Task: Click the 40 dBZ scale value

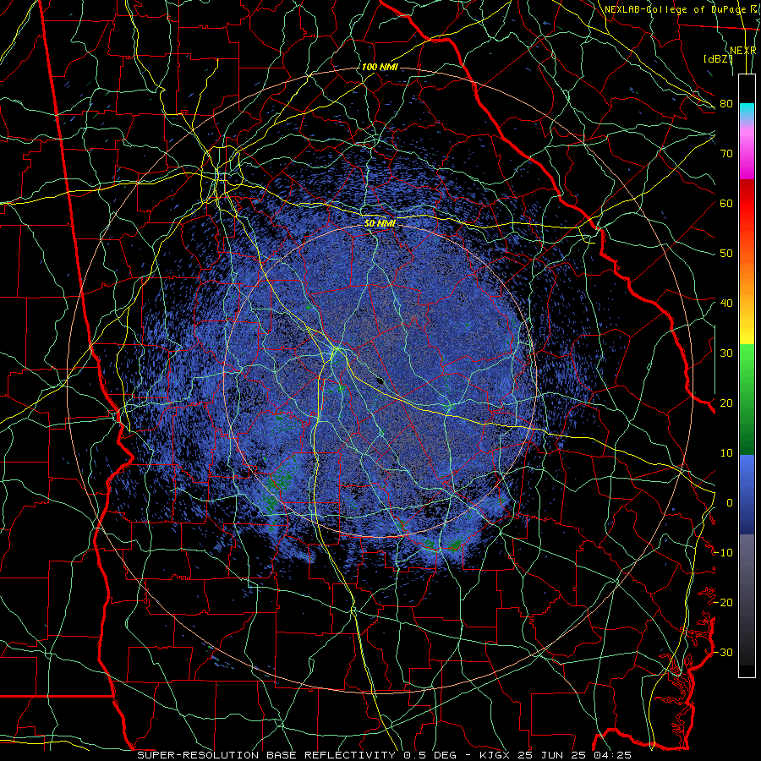Action: [x=726, y=304]
